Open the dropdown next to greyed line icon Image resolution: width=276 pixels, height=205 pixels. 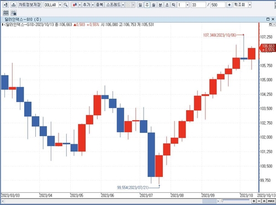(x=133, y=5)
